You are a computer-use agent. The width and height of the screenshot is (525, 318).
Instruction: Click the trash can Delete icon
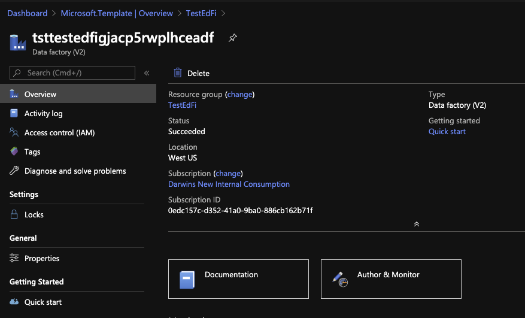[x=178, y=72]
